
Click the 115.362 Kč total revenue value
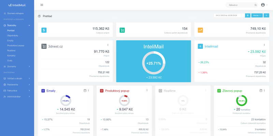(x=101, y=29)
